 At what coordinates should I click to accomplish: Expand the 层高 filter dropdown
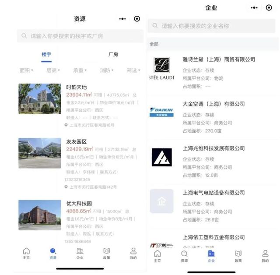click(x=53, y=71)
